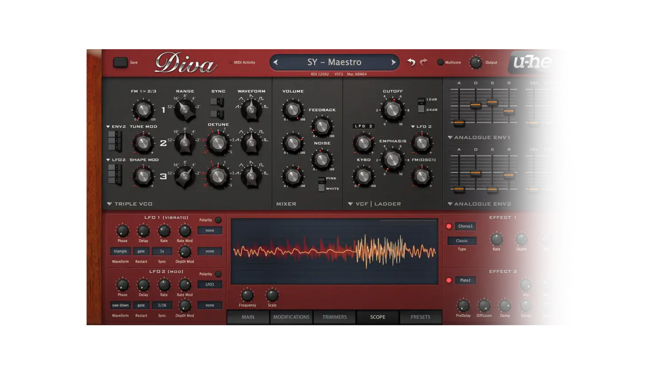Click the filter Cutoff knob

[392, 109]
